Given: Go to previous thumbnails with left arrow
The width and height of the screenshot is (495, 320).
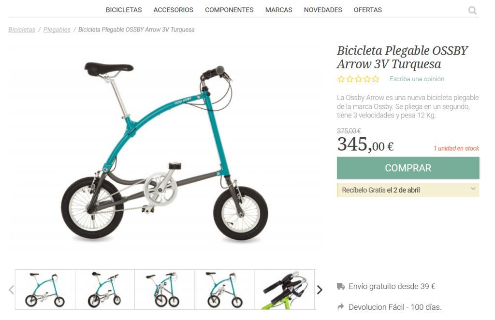Looking at the screenshot, I should coord(12,290).
